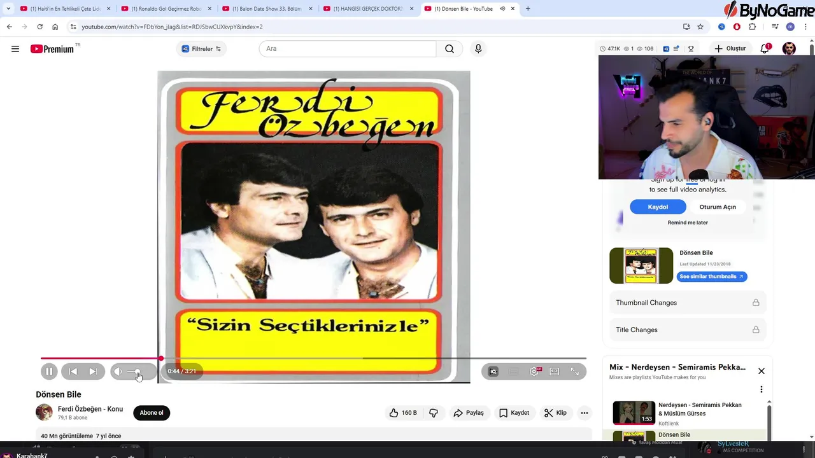
Task: Open the Oluştur create menu
Action: tap(730, 49)
